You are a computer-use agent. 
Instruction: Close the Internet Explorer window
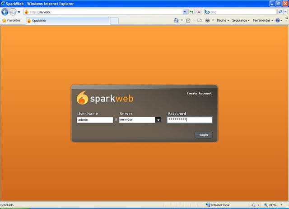click(x=285, y=4)
